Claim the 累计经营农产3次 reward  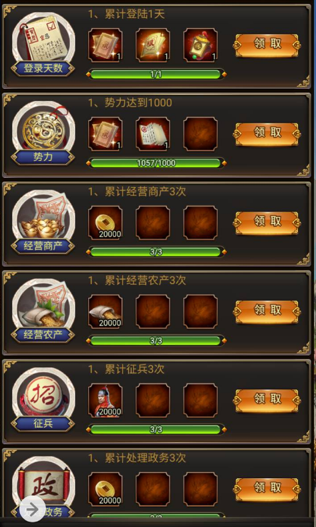pos(267,311)
